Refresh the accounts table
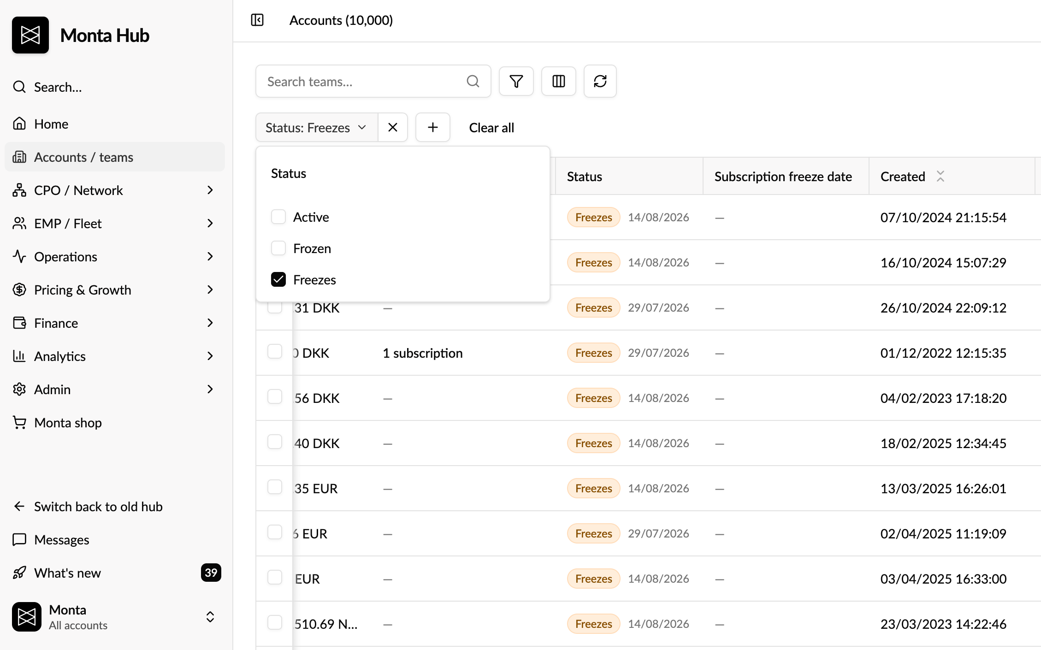 (x=600, y=82)
